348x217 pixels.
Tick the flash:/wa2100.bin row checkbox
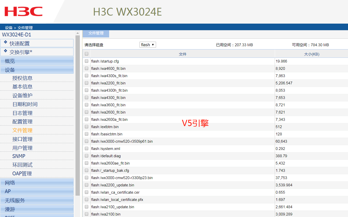point(87,214)
